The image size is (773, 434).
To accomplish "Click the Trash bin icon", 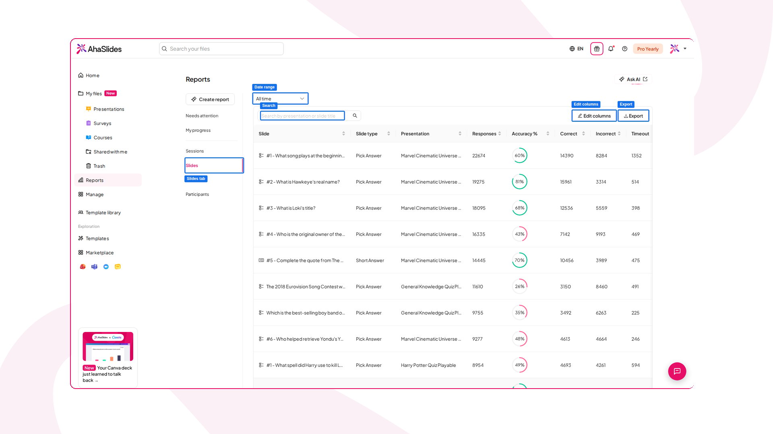I will pyautogui.click(x=88, y=166).
